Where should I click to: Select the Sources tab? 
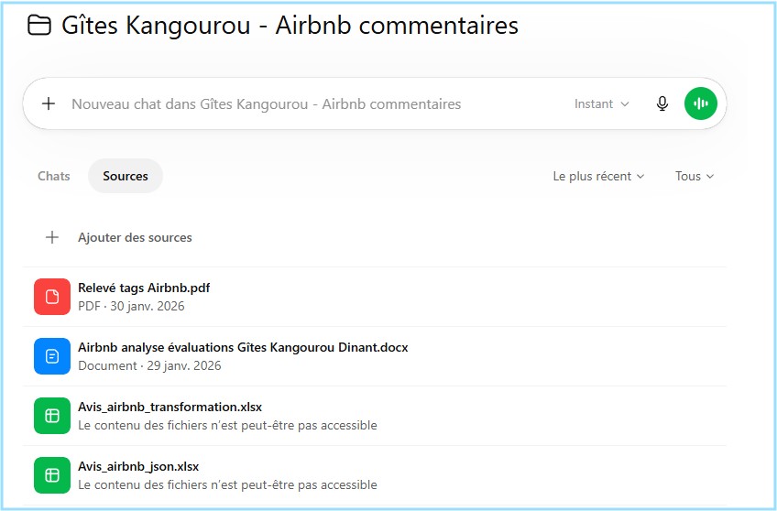click(x=126, y=176)
